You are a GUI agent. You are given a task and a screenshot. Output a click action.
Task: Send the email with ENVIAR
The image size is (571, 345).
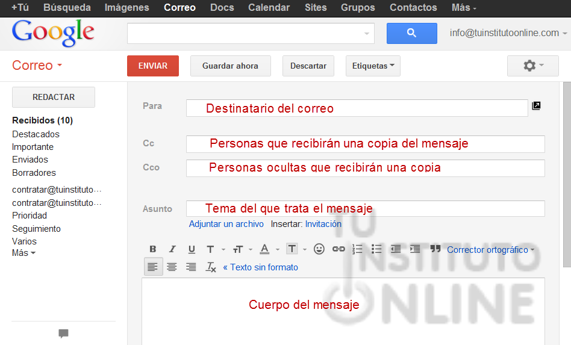153,66
